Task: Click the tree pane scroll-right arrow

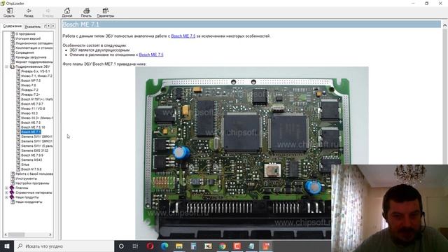Action: pos(50,234)
